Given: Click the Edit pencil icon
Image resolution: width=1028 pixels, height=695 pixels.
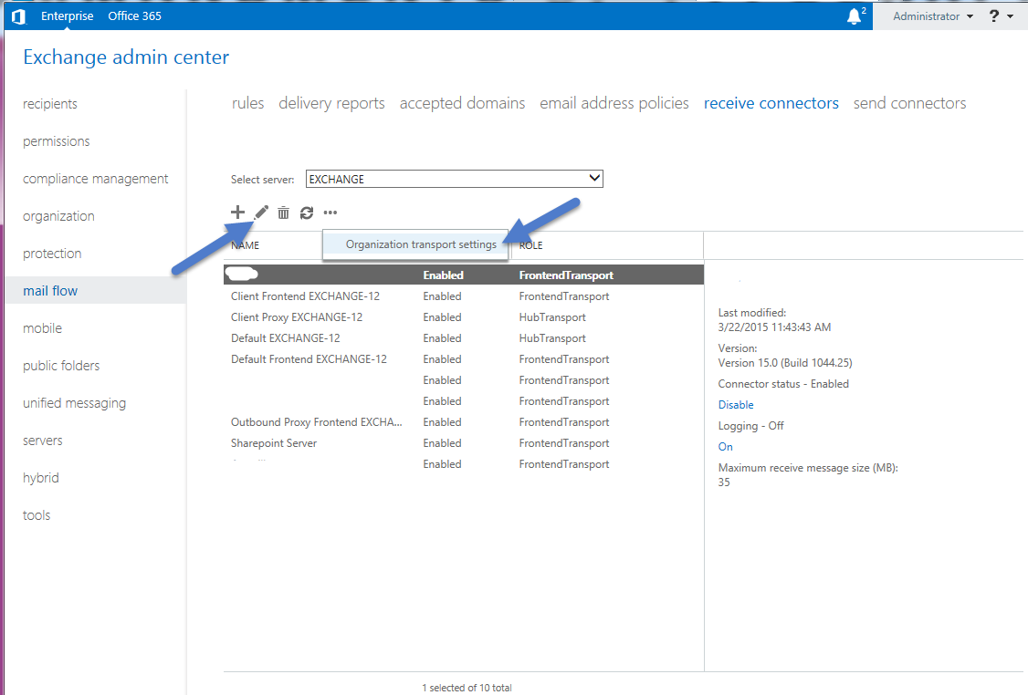Looking at the screenshot, I should pos(260,212).
